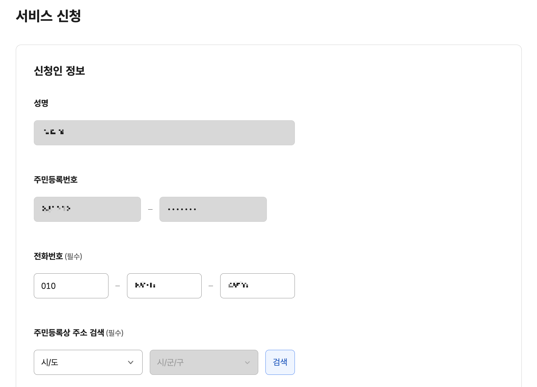Click the dash between 주민등록번호 fields

pos(150,209)
